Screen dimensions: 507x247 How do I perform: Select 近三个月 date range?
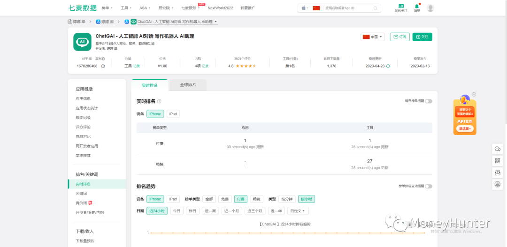pos(255,211)
